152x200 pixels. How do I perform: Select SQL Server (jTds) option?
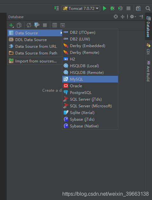(90, 99)
